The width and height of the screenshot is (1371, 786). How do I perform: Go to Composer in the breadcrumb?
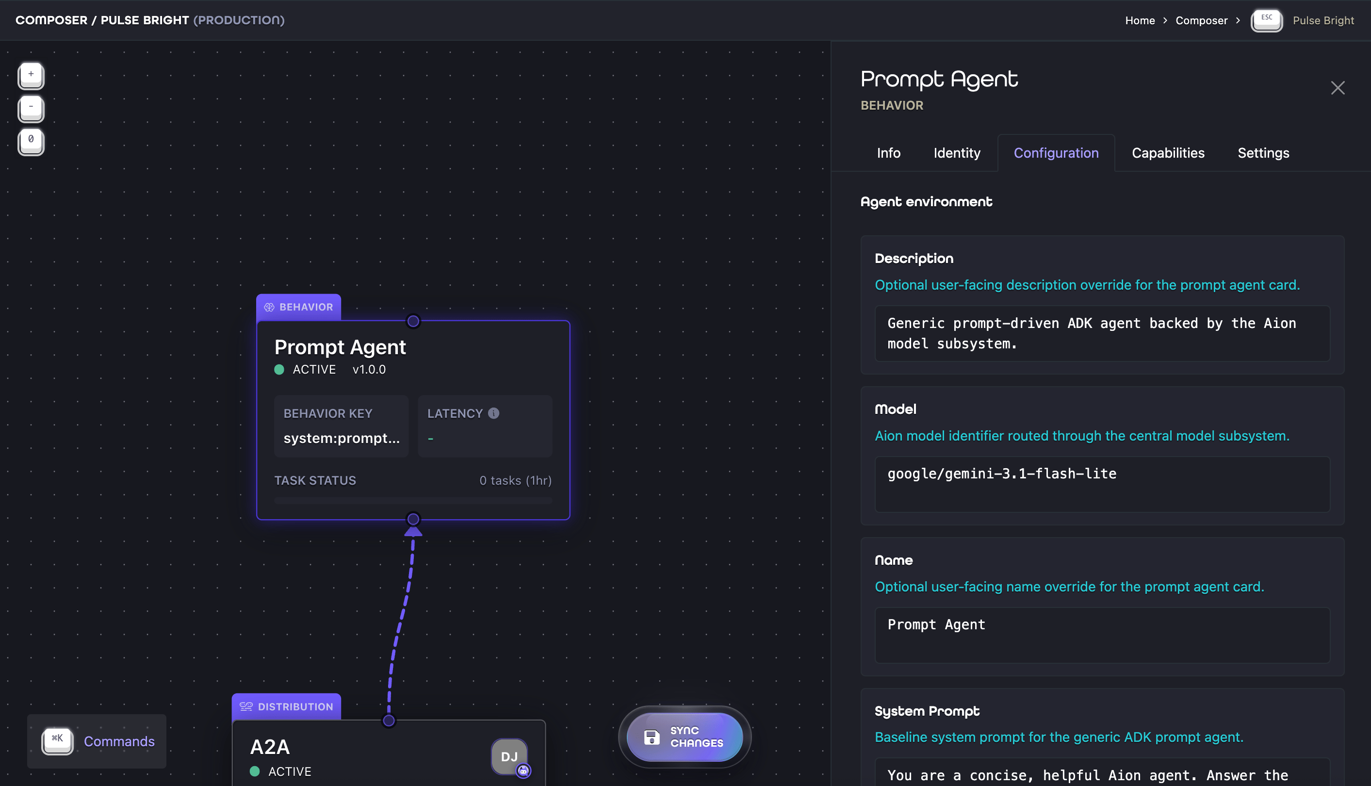pyautogui.click(x=1201, y=20)
